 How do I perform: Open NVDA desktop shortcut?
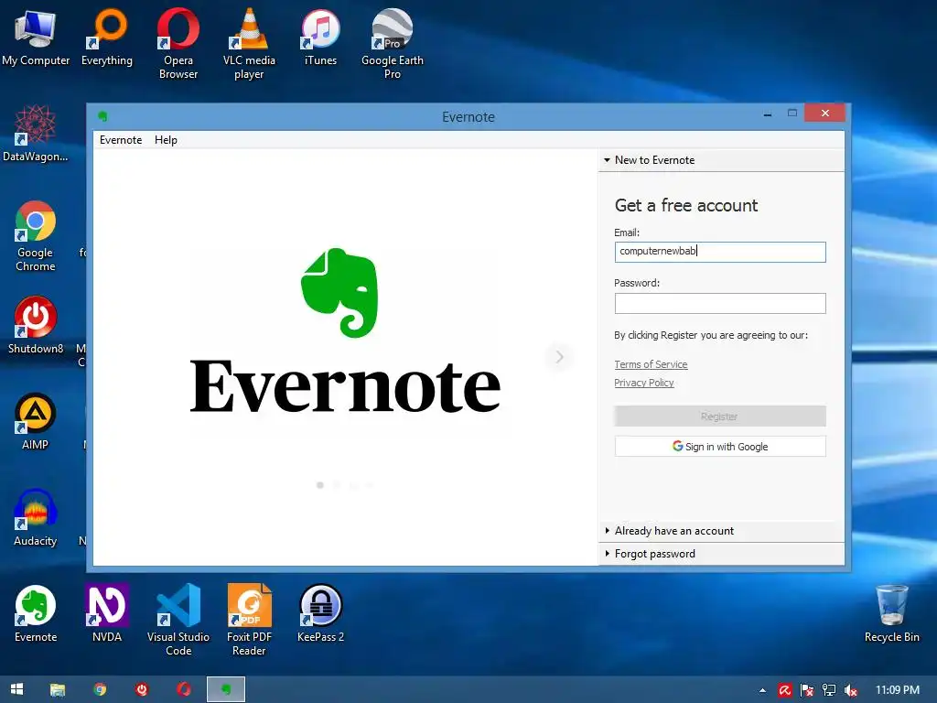click(107, 613)
